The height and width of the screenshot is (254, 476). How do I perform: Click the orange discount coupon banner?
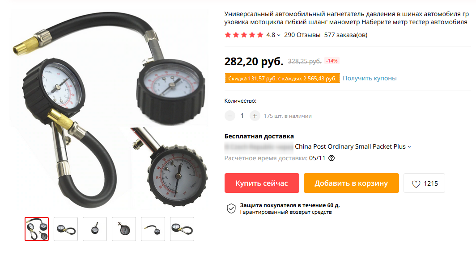click(x=282, y=79)
